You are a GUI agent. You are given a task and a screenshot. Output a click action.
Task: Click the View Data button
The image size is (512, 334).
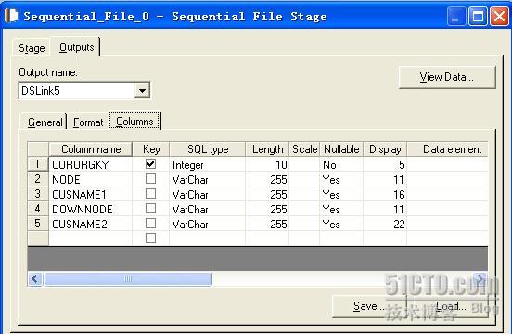point(447,77)
